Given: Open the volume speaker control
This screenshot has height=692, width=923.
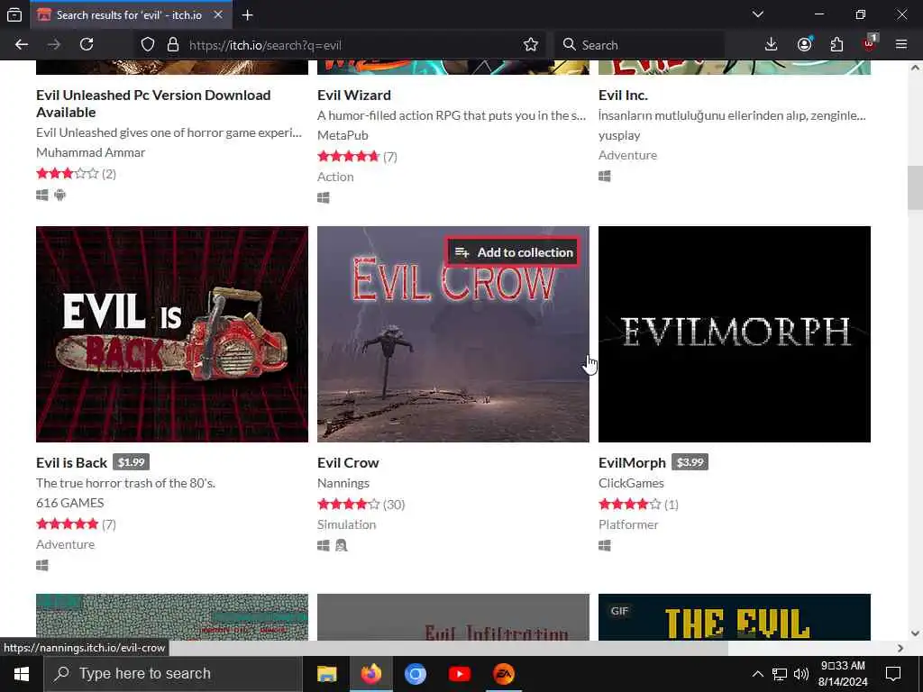Looking at the screenshot, I should (x=800, y=674).
